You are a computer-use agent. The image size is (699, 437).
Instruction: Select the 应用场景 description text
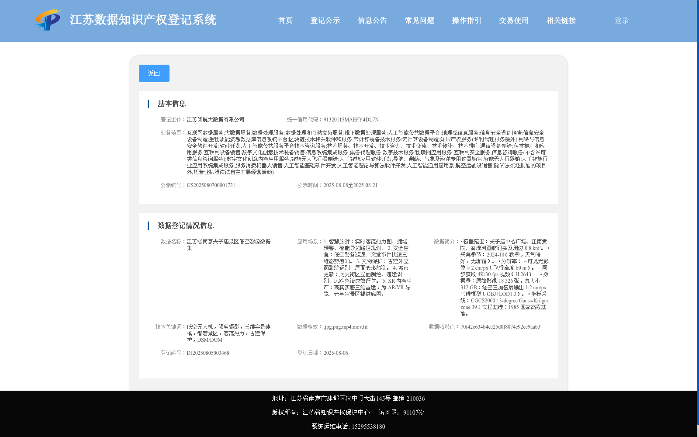367,268
